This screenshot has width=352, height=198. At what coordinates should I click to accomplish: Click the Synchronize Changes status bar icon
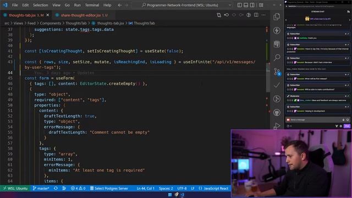(x=56, y=188)
